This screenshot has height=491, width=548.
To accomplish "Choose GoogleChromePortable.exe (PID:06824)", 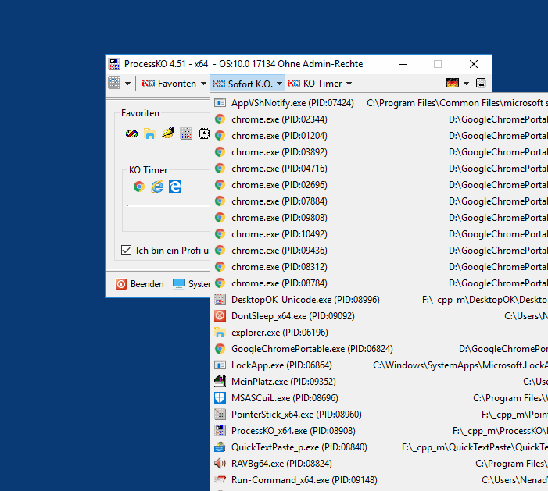I will tap(379, 349).
